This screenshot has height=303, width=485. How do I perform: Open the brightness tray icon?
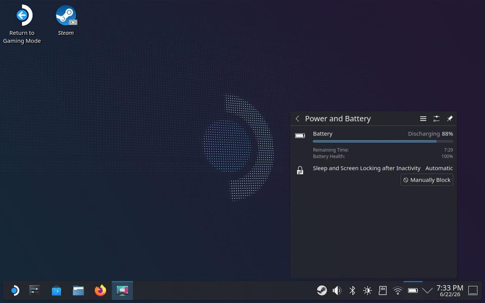tap(367, 290)
